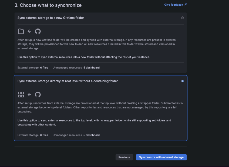Click Synchronize with external storage button
This screenshot has height=167, width=229.
coord(161,157)
